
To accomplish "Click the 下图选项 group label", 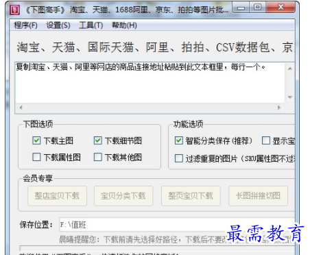I will [x=38, y=124].
